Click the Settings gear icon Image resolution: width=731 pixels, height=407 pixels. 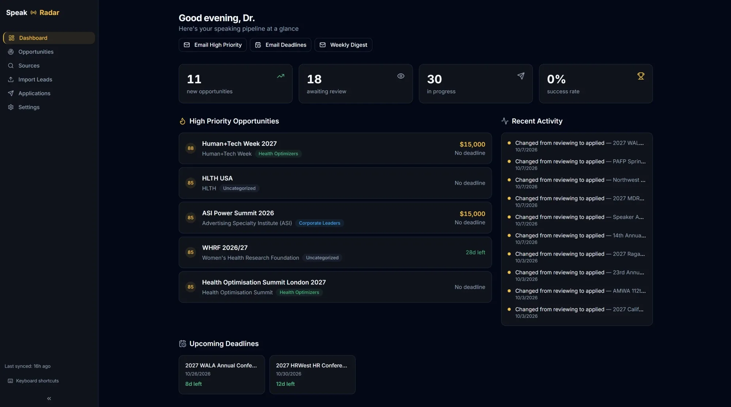pyautogui.click(x=11, y=107)
